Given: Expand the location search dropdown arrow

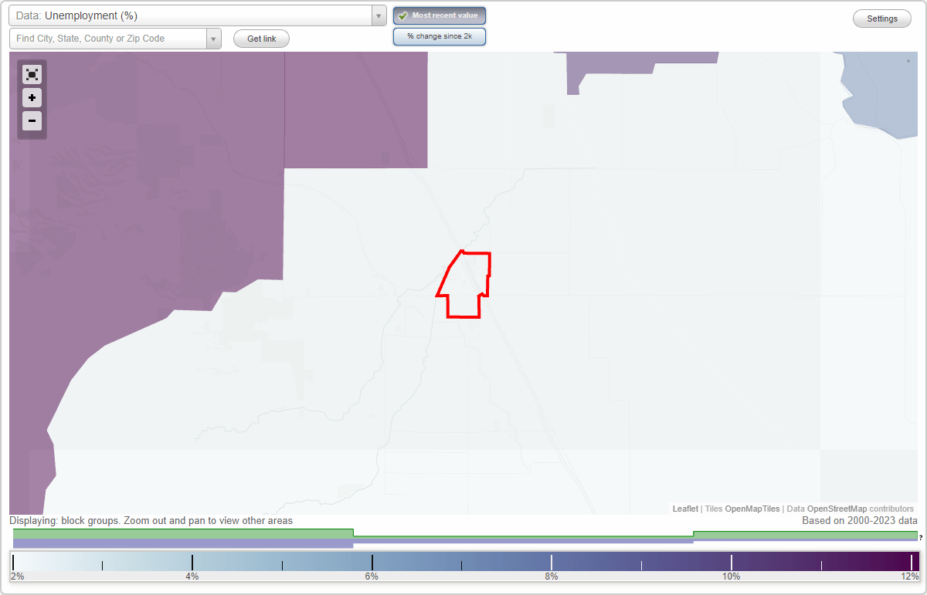Looking at the screenshot, I should pyautogui.click(x=214, y=38).
